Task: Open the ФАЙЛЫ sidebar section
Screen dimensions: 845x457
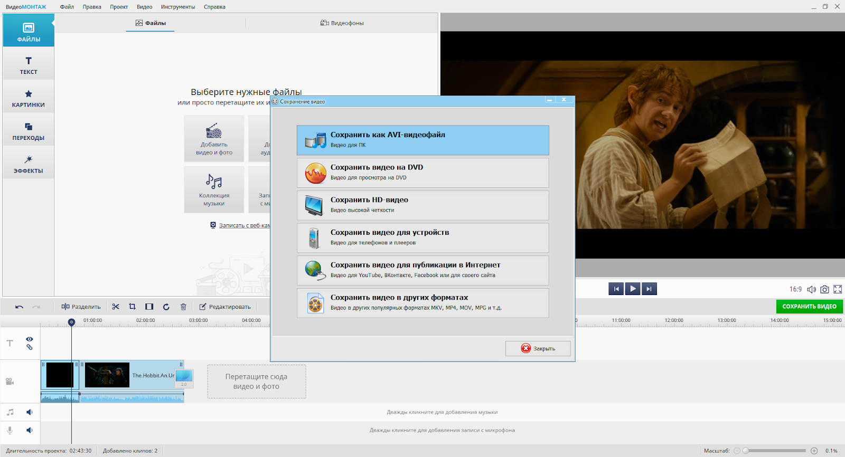Action: coord(29,31)
